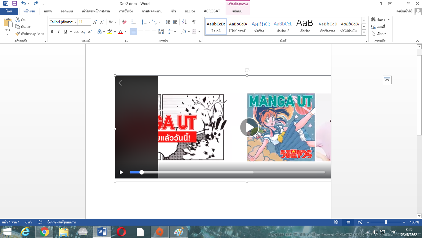Open borders dropdown arrow

pyautogui.click(x=199, y=32)
